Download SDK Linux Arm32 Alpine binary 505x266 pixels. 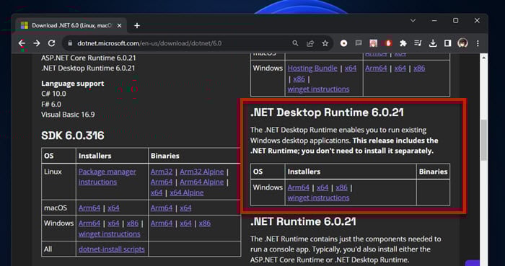click(201, 172)
